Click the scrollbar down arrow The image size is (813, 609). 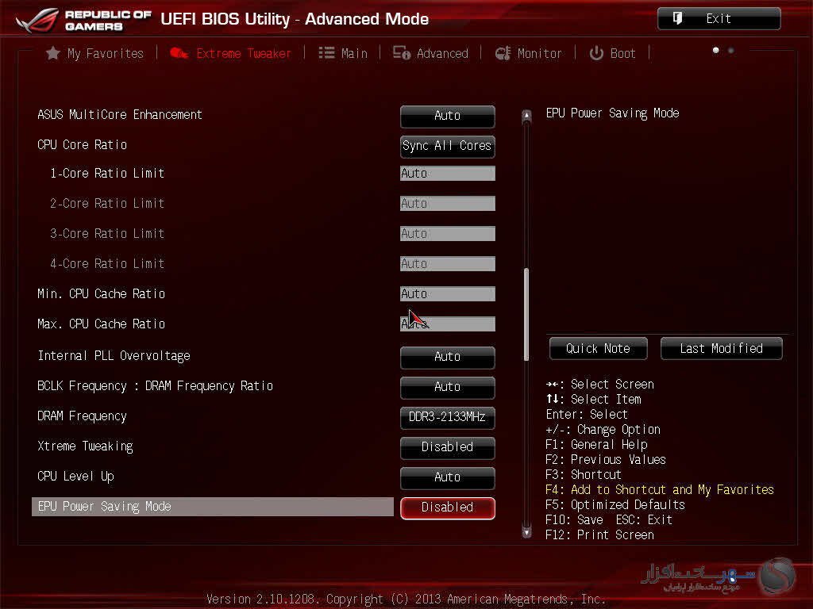coord(526,533)
